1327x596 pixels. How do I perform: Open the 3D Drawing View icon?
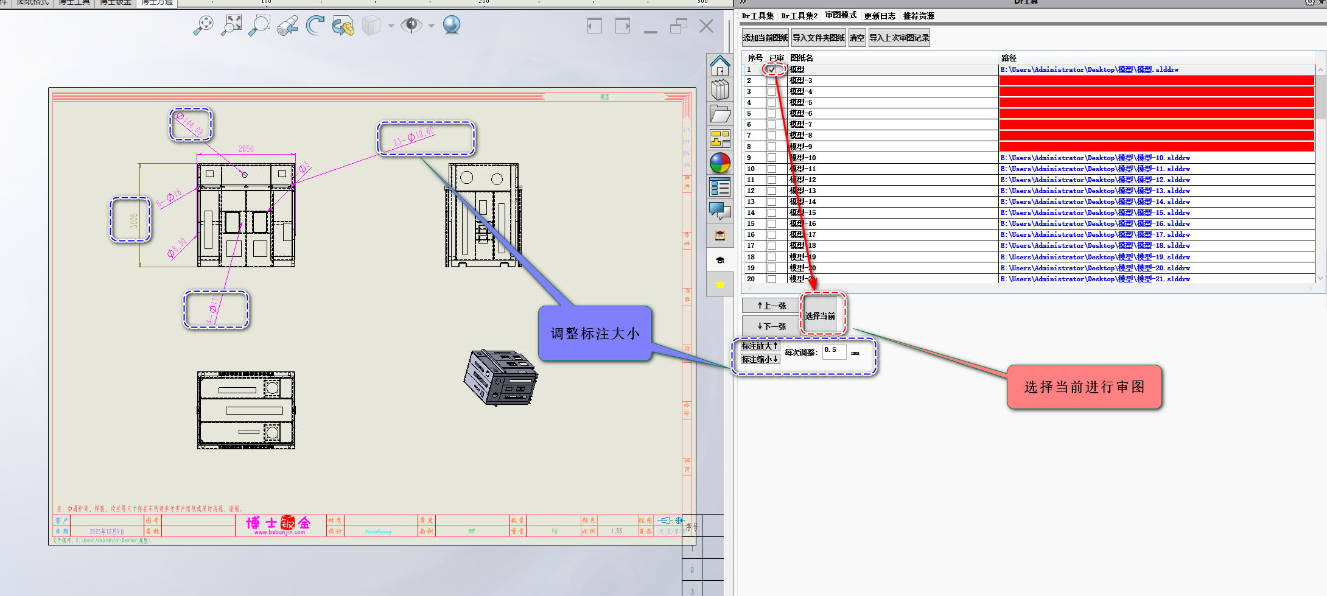tap(343, 26)
